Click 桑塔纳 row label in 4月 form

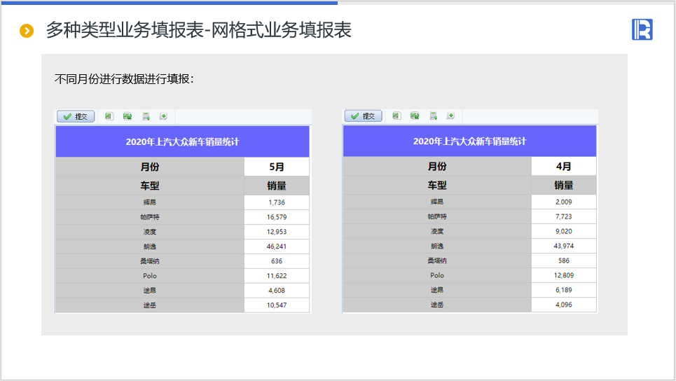click(x=437, y=261)
